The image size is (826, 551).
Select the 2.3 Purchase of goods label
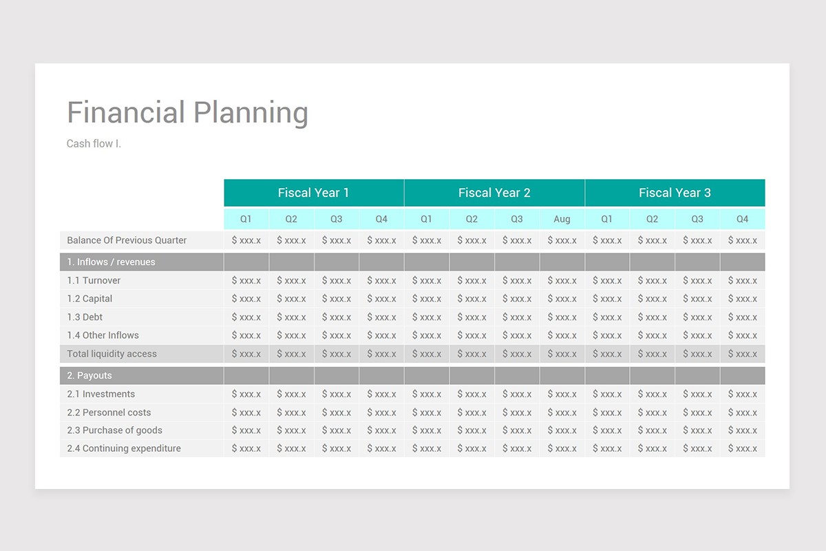click(x=115, y=430)
